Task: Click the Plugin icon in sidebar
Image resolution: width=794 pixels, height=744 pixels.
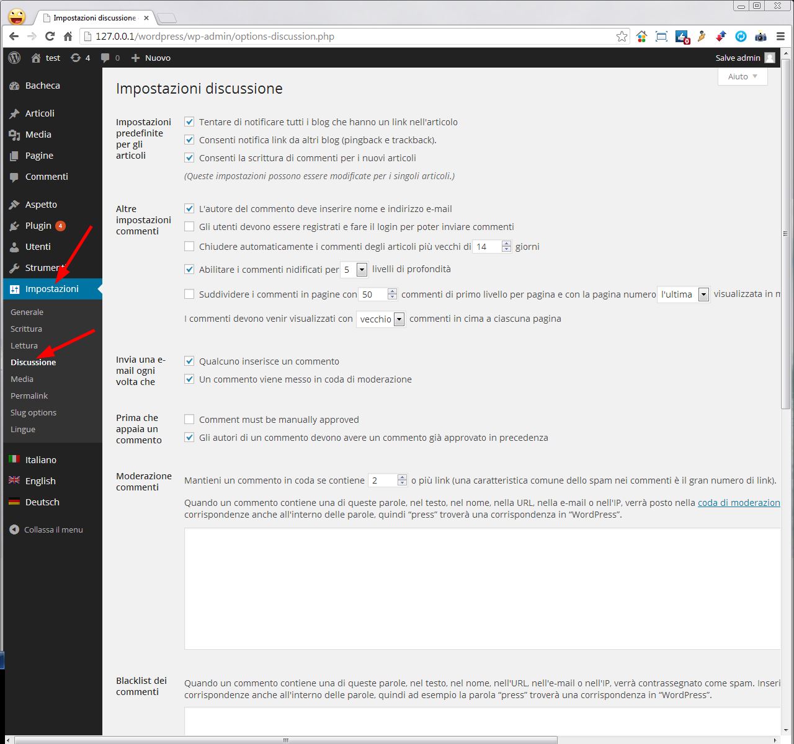Action: (x=15, y=226)
